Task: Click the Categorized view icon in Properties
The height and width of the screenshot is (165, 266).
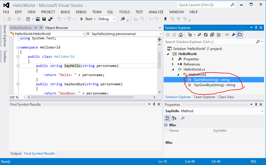Action: (x=168, y=118)
